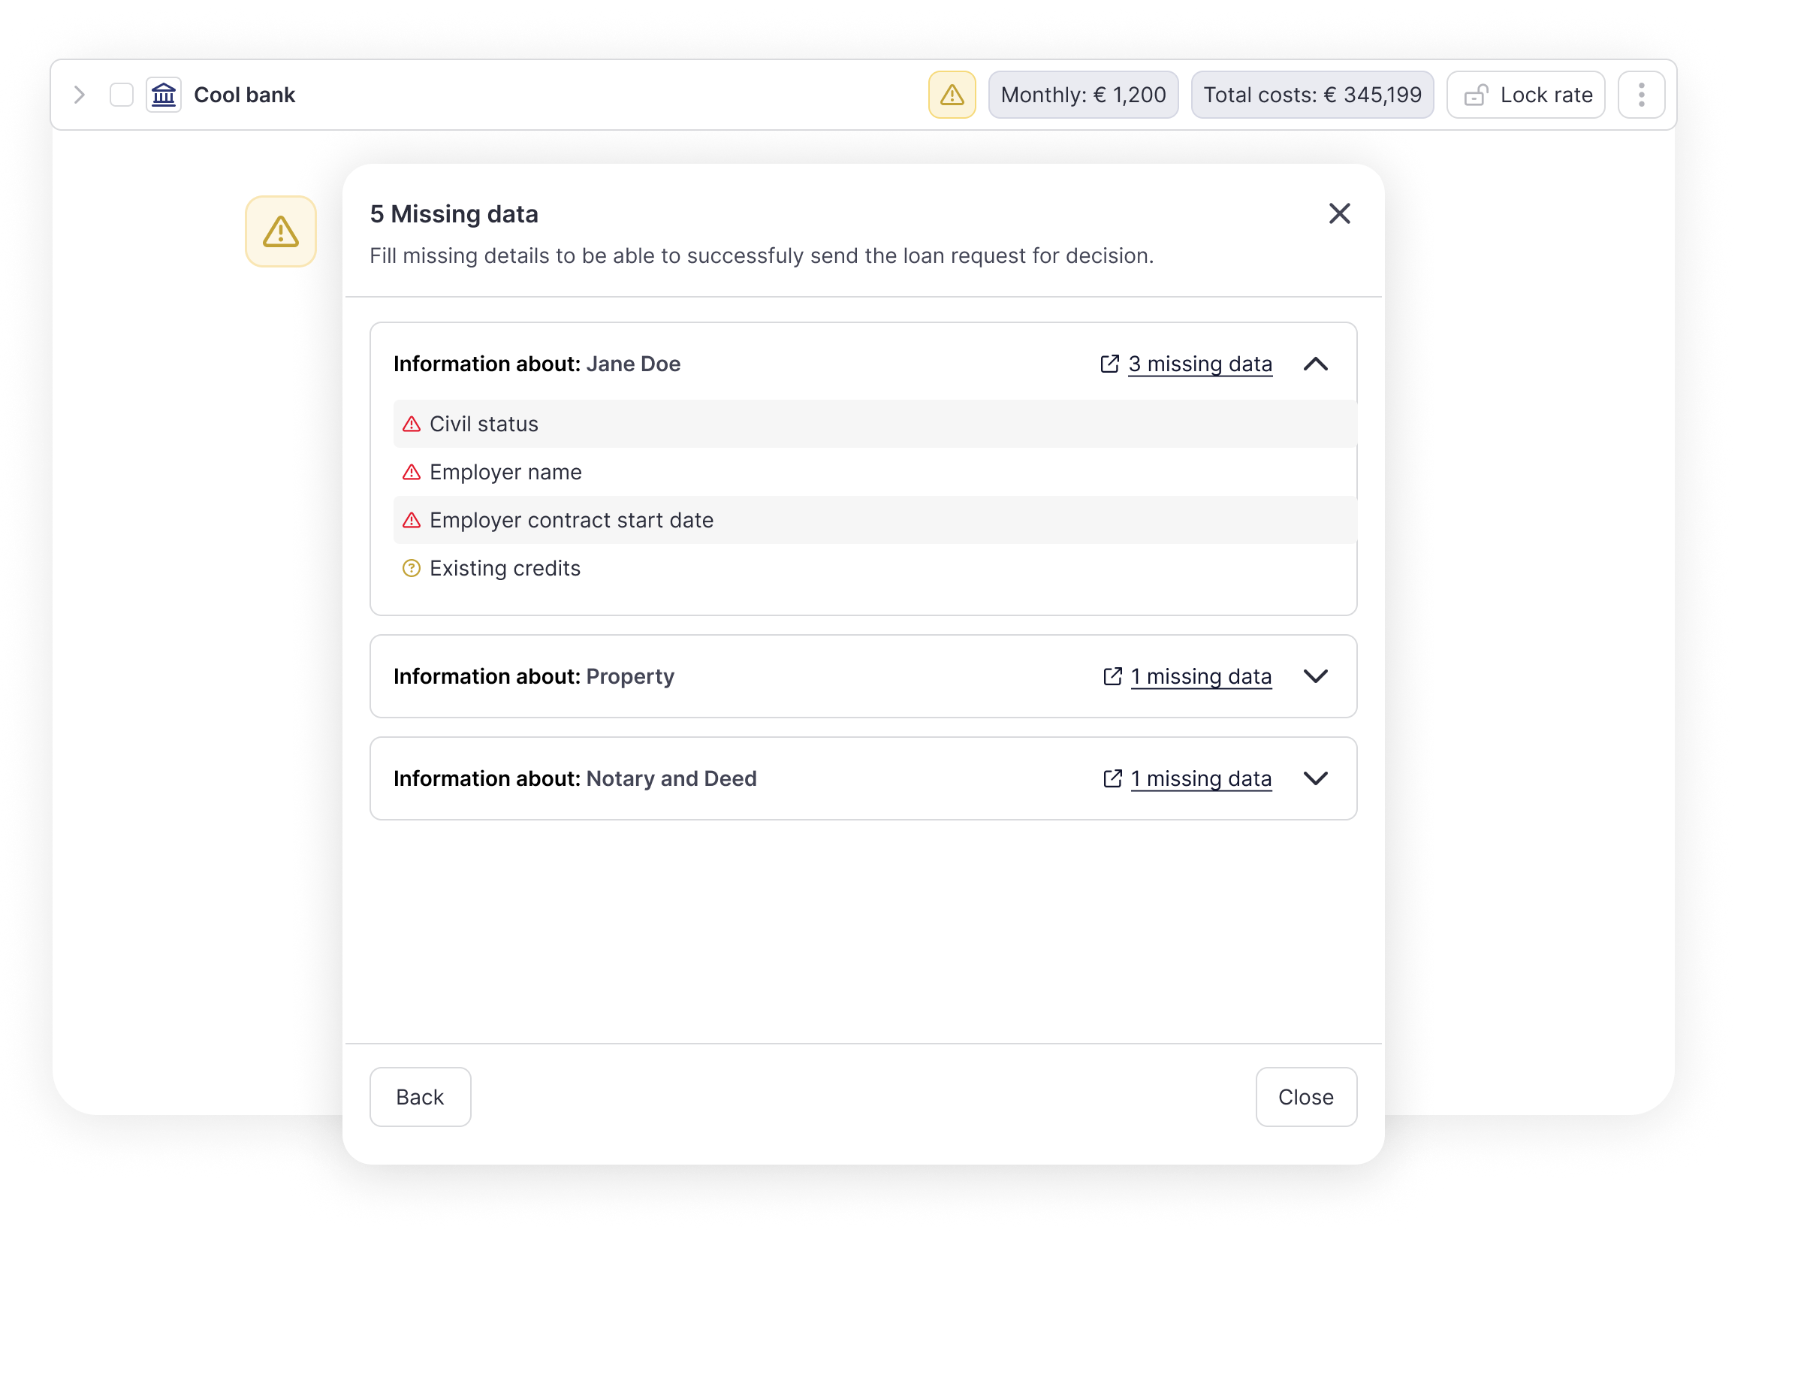Screen dimensions: 1810x1378
Task: Open Property's 1 missing data link
Action: point(1201,677)
